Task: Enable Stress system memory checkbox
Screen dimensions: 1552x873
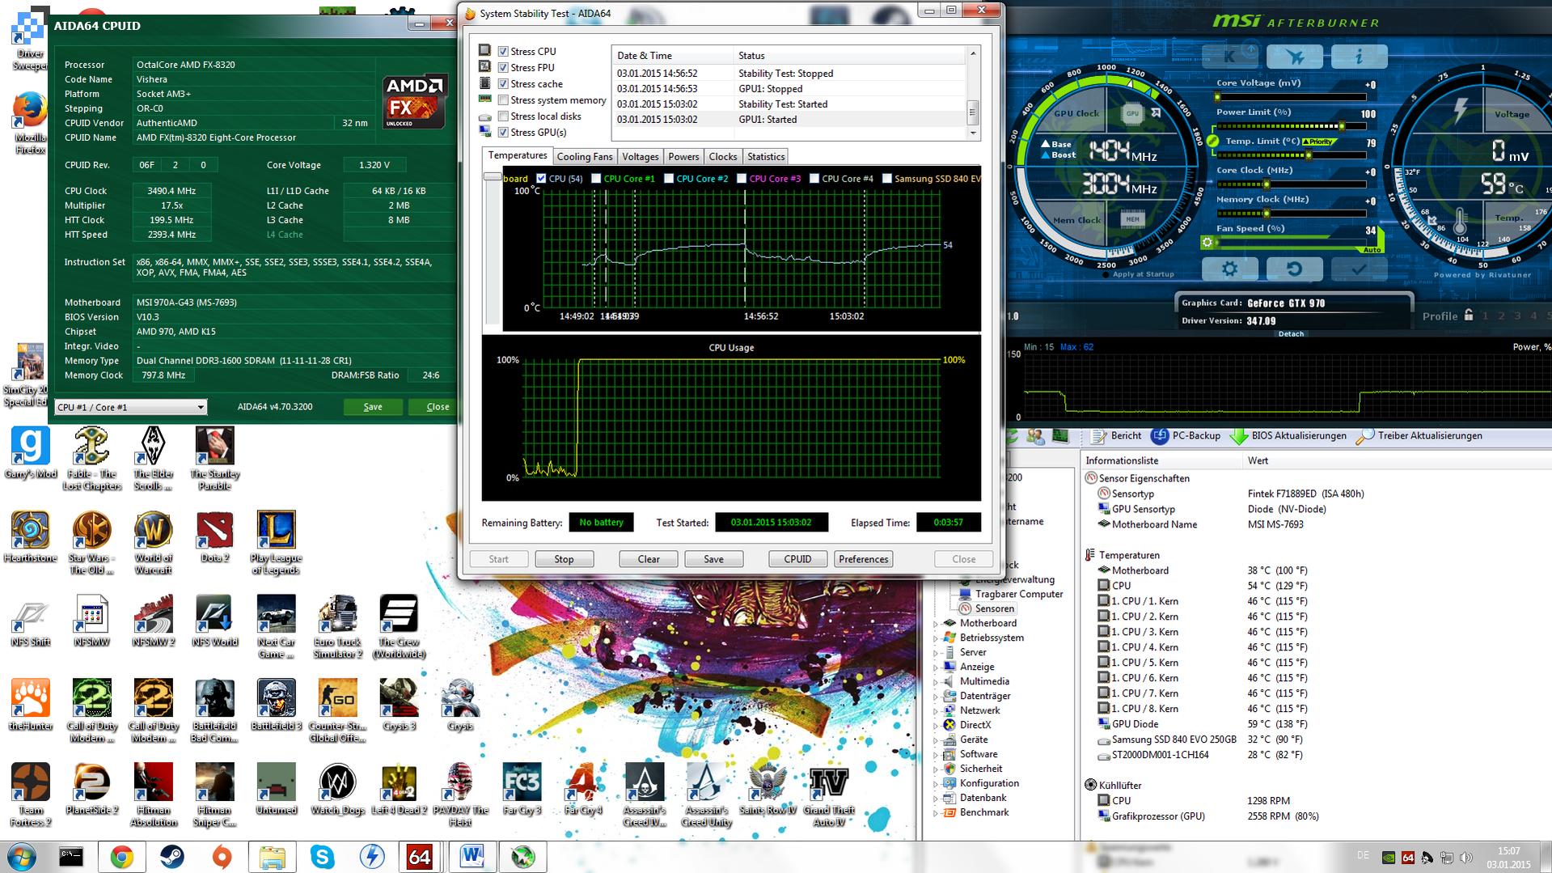Action: 503,100
